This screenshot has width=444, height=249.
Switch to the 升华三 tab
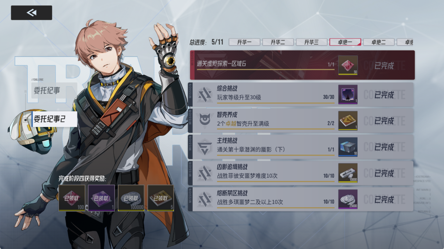[x=311, y=42]
